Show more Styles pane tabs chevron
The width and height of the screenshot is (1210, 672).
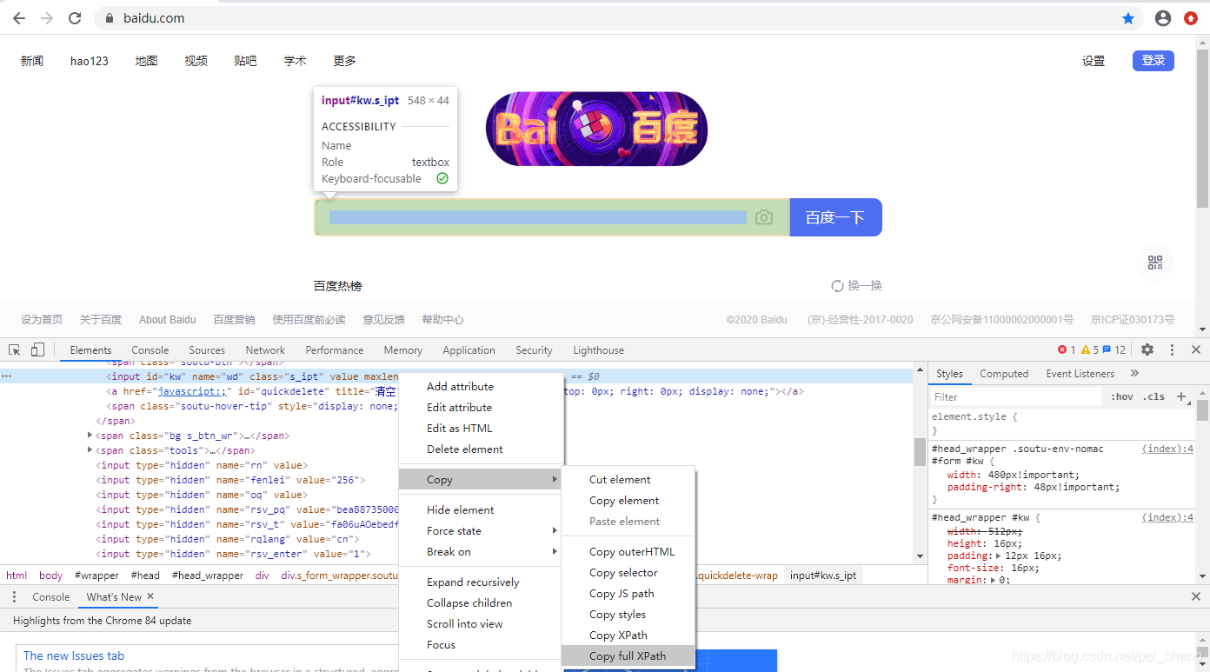[1134, 373]
